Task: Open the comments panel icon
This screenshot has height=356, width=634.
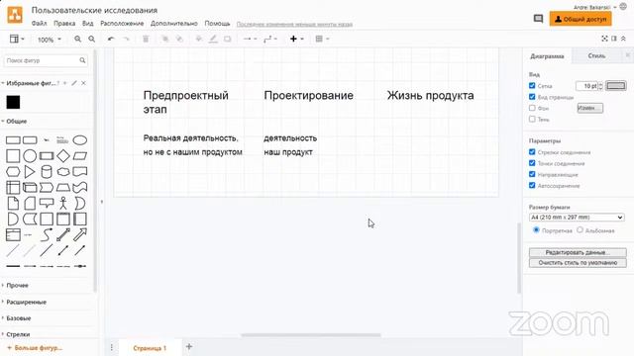Action: pyautogui.click(x=538, y=19)
